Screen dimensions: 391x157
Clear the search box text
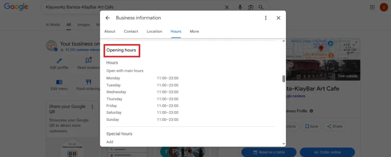click(x=227, y=7)
